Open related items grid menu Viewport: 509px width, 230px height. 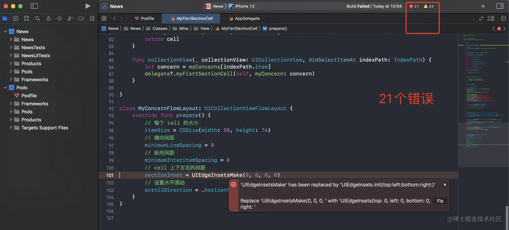point(104,19)
